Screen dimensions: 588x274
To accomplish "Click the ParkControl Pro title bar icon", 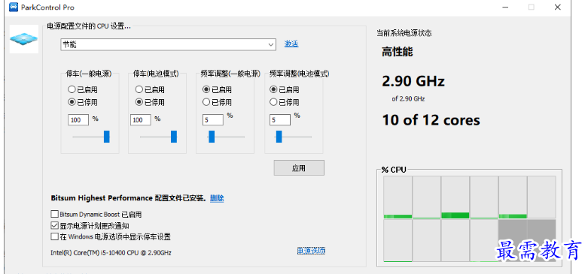I will pos(14,7).
